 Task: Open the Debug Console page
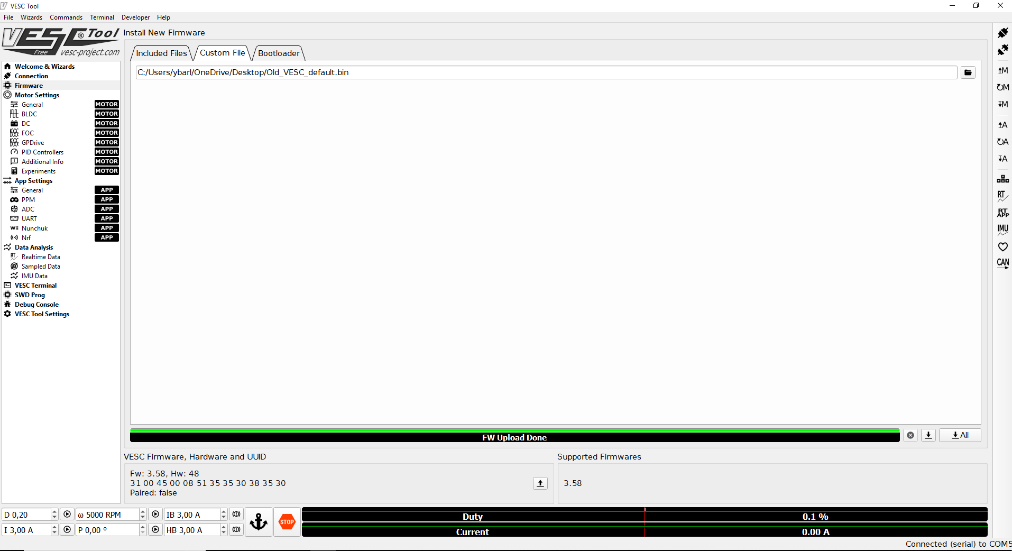(x=61, y=305)
